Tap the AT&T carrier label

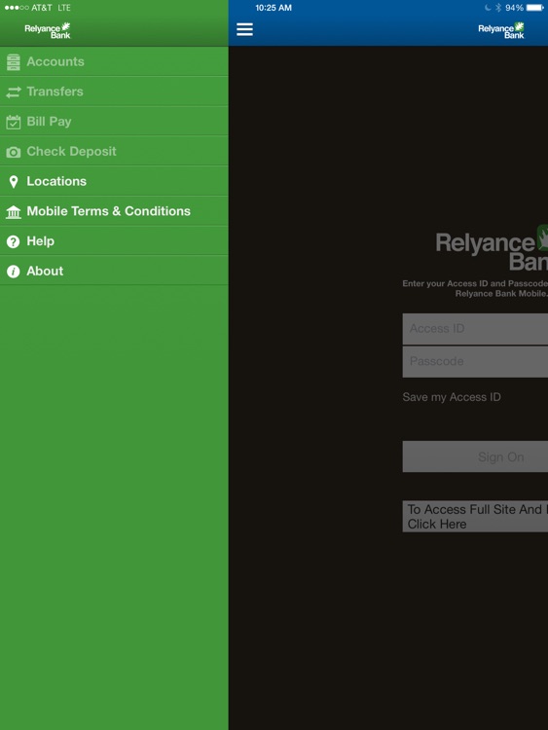point(42,8)
